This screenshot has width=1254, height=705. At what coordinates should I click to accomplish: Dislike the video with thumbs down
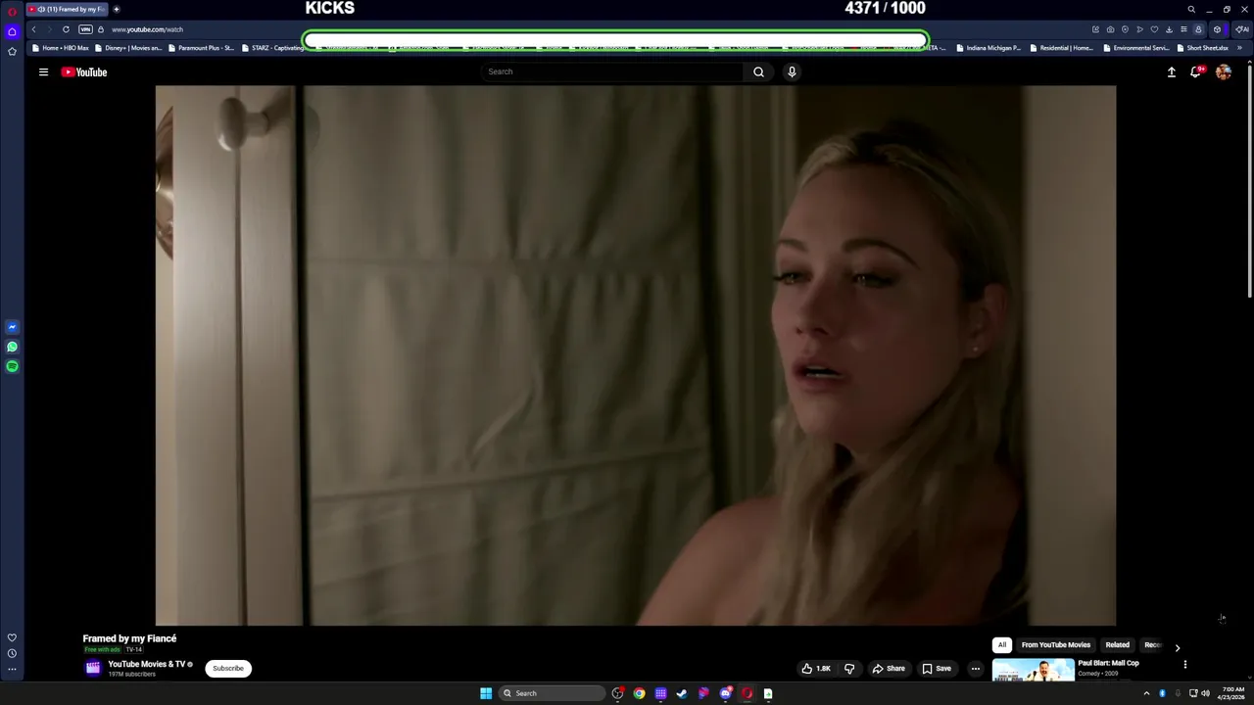pos(849,669)
